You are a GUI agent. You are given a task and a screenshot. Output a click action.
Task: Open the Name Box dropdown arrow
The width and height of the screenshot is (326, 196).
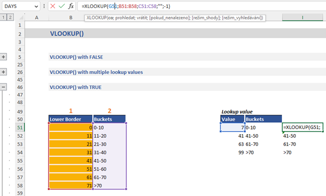(x=36, y=6)
